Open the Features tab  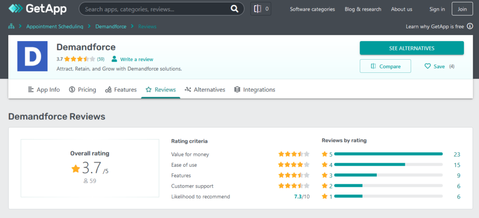120,89
